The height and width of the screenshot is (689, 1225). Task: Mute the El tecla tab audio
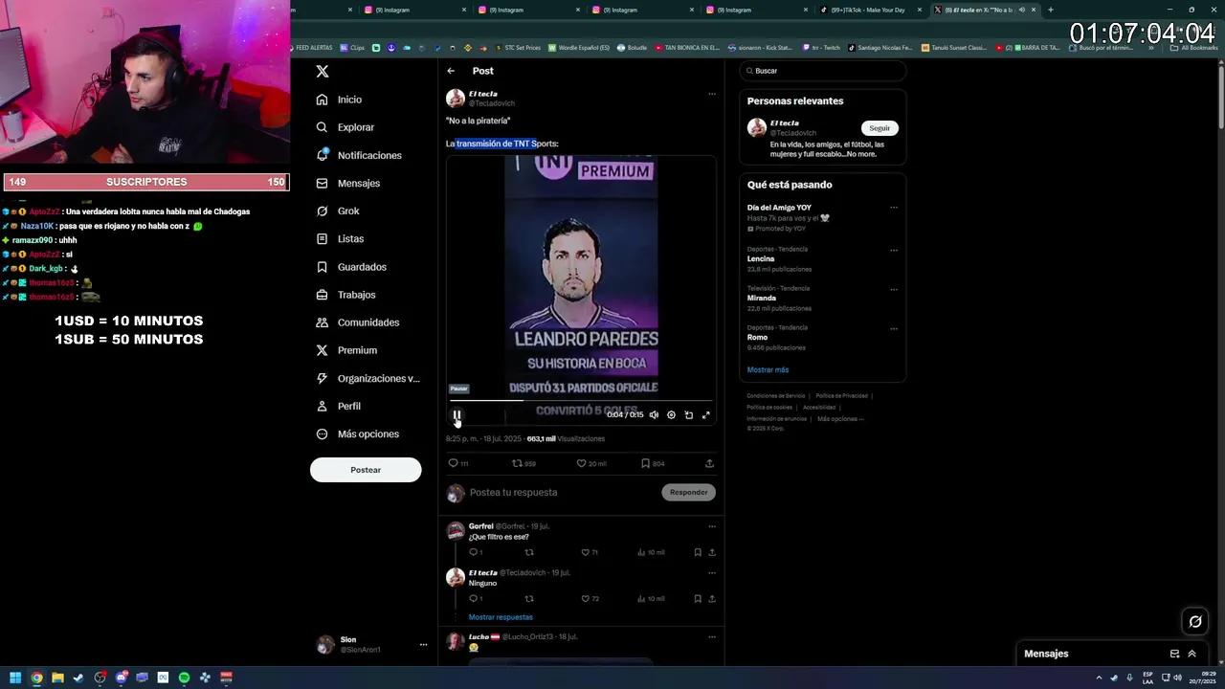(1021, 10)
